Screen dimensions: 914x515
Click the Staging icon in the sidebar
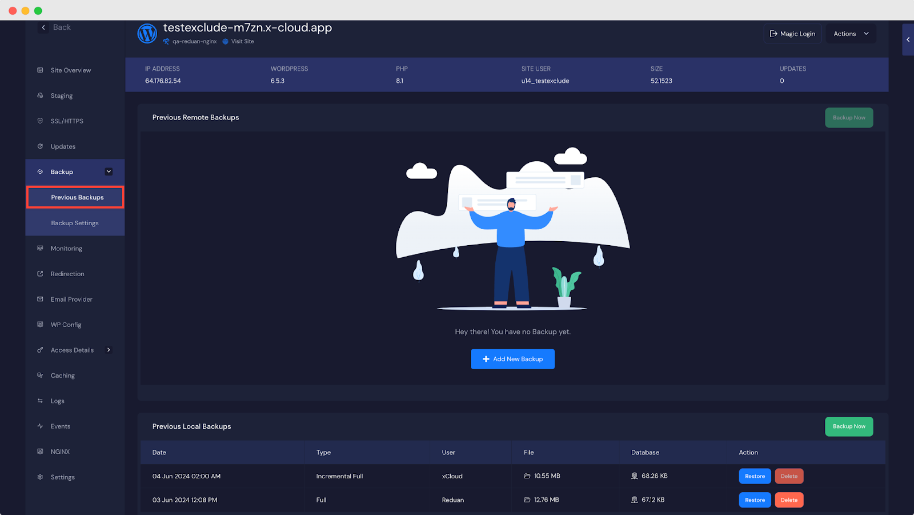tap(39, 95)
